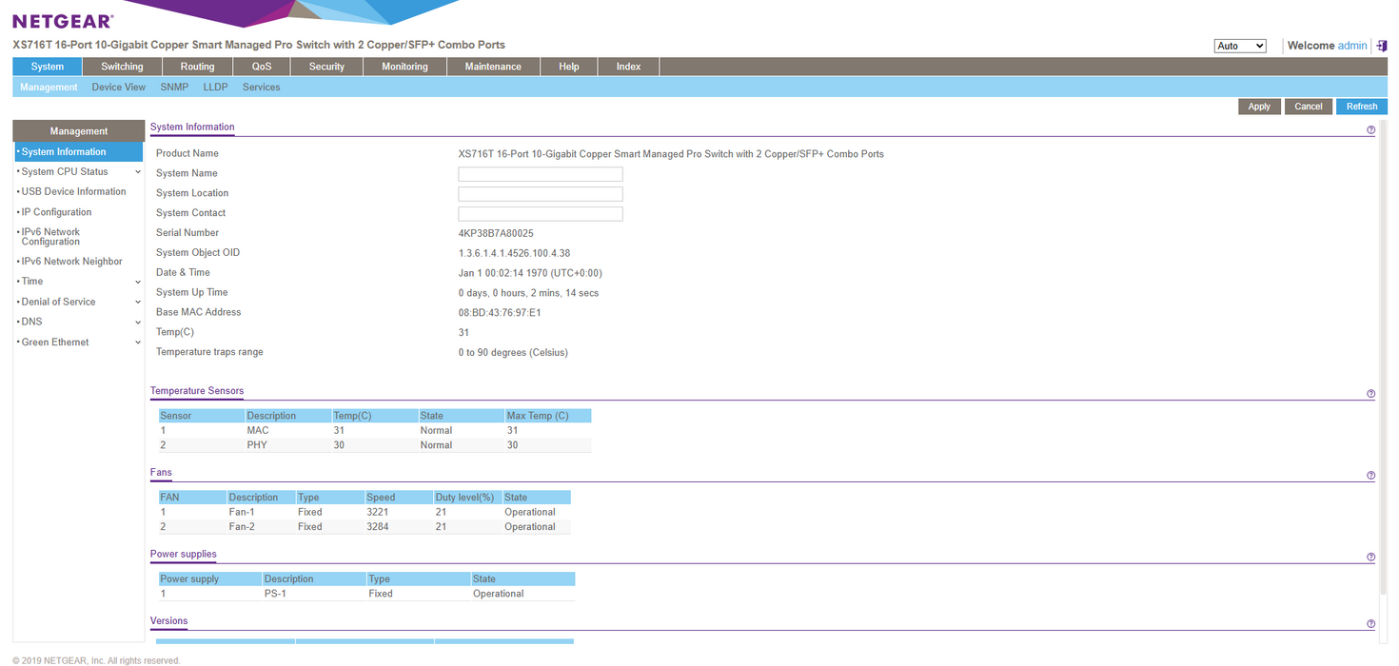Open the Services submenu
1399x666 pixels.
point(262,87)
